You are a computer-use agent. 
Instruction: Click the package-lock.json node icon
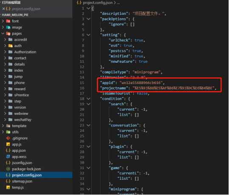(x=8, y=169)
